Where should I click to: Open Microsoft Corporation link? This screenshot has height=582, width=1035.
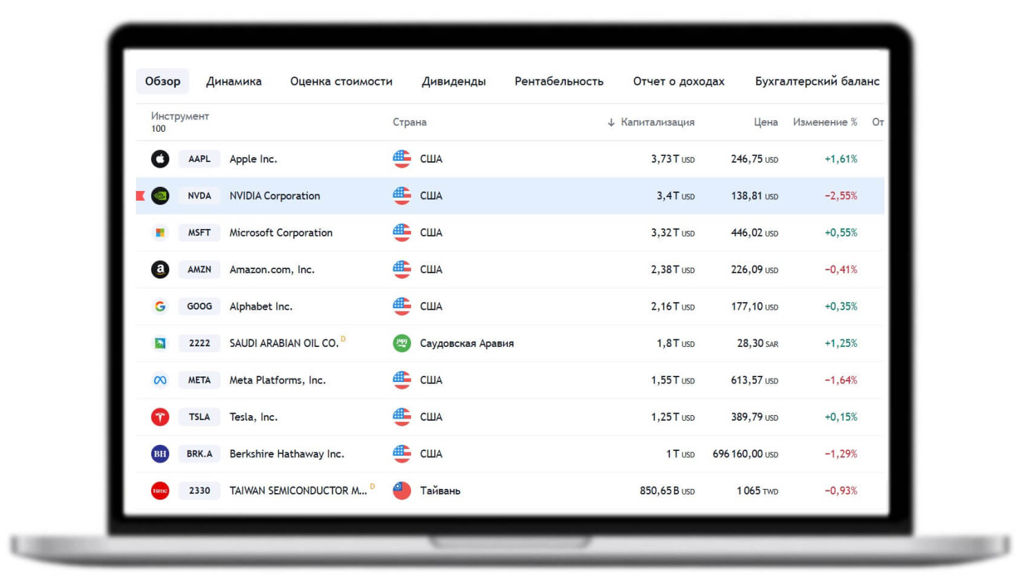(x=281, y=233)
